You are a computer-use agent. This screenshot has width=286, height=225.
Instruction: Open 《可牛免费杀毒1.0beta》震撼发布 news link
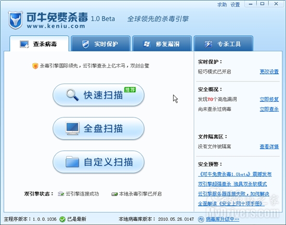coord(235,174)
